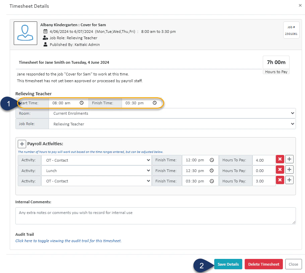305x273 pixels.
Task: Click the 'Internal Comments:' label
Action: [x=33, y=202]
